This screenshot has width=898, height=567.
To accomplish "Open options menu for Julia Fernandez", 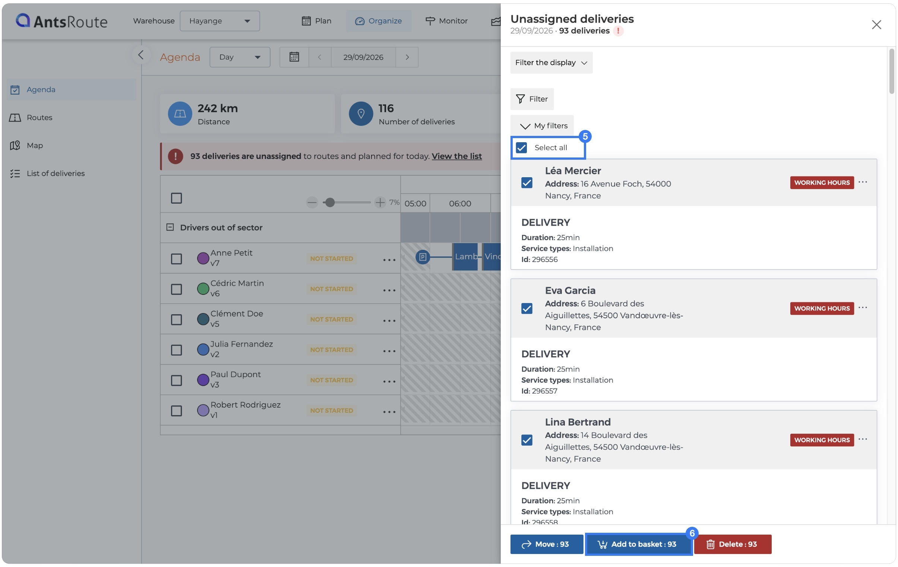I will tap(389, 351).
